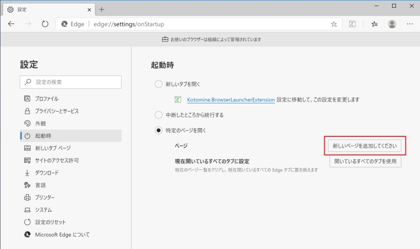The image size is (420, 249).
Task: Click the browser refresh icon
Action: point(45,24)
